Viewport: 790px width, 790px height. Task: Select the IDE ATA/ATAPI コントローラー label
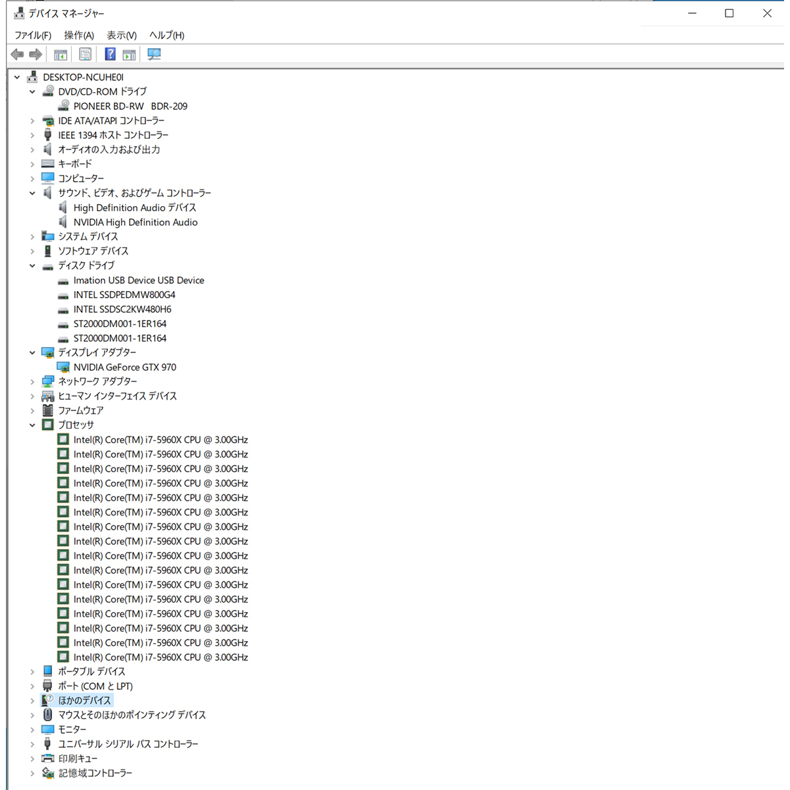click(111, 120)
